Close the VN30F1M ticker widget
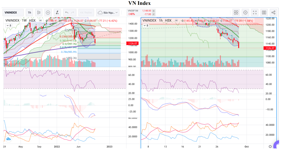 (154, 11)
